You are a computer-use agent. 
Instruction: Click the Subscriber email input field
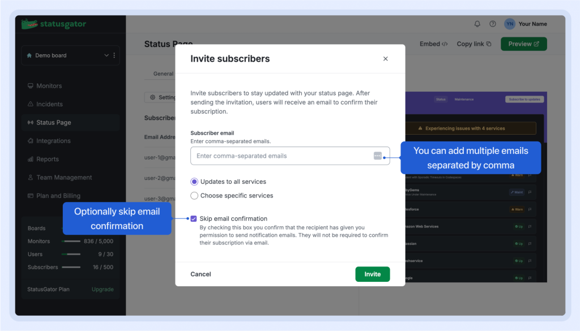click(x=281, y=156)
